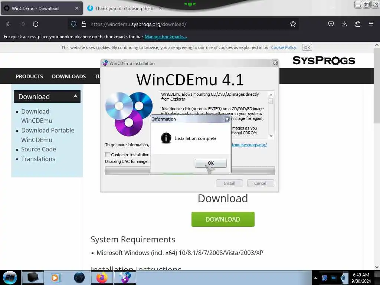
Task: Click the installation progress bar
Action: pos(190,171)
